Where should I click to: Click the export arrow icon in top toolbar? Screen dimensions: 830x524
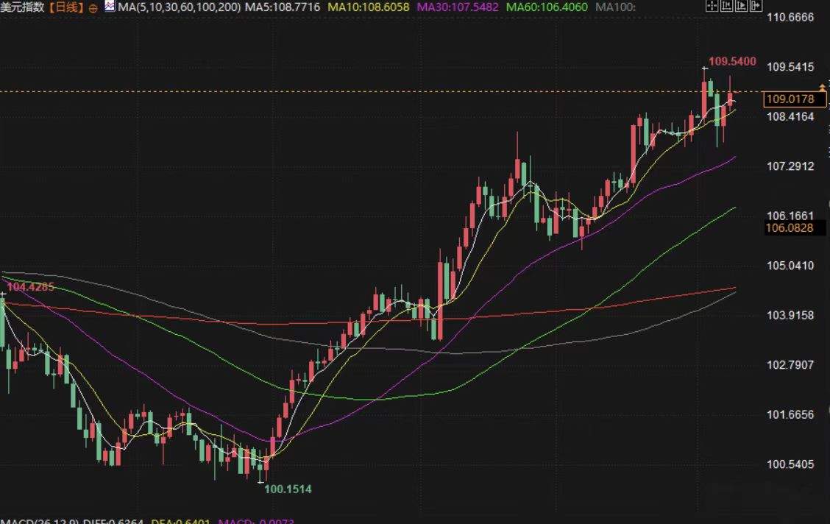tap(756, 6)
